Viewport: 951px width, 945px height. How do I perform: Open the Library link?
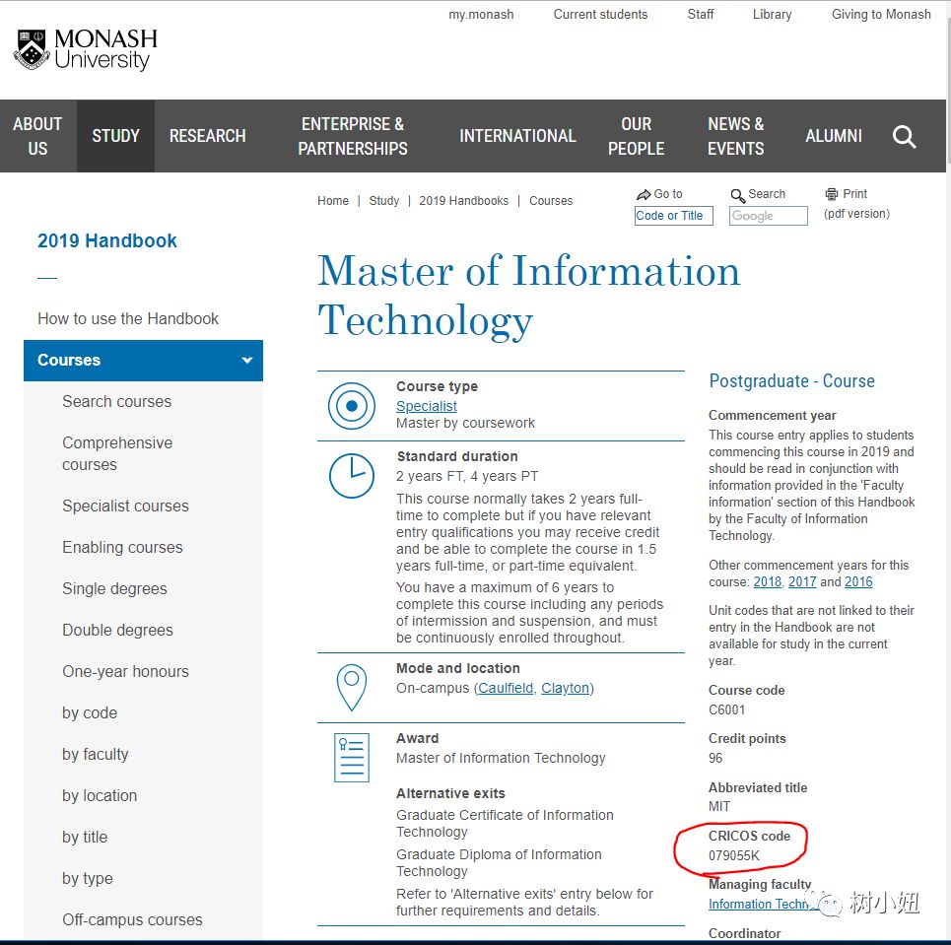pyautogui.click(x=772, y=14)
